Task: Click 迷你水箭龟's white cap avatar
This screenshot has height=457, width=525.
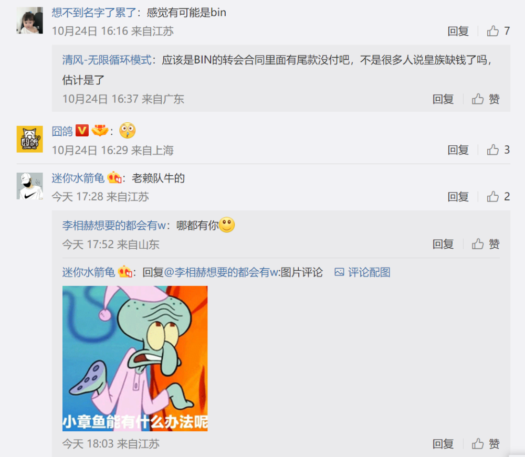Action: click(x=30, y=186)
